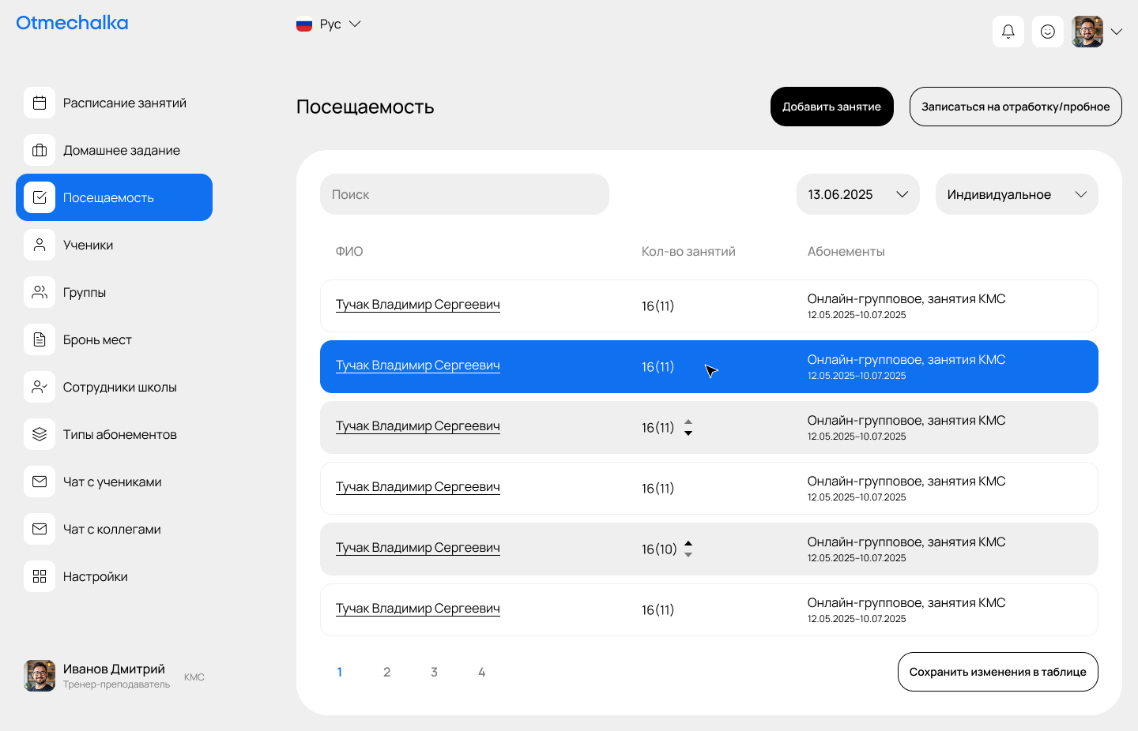Open the profile avatar in top bar

click(x=1087, y=32)
